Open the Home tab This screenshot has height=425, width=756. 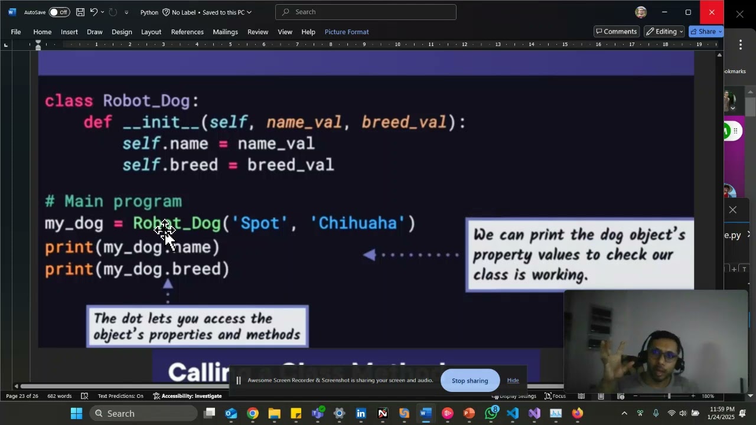(x=42, y=32)
